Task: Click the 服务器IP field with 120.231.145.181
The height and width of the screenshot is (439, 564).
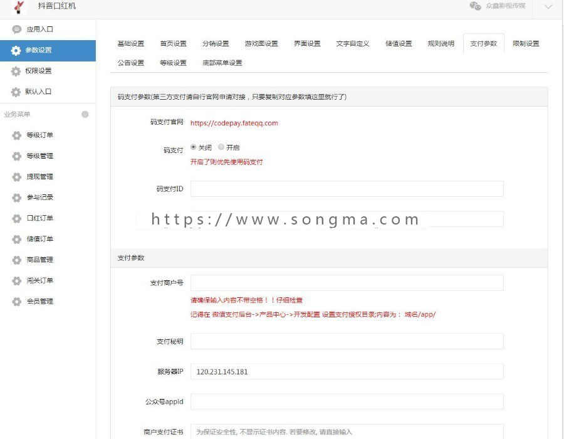Action: pyautogui.click(x=347, y=371)
